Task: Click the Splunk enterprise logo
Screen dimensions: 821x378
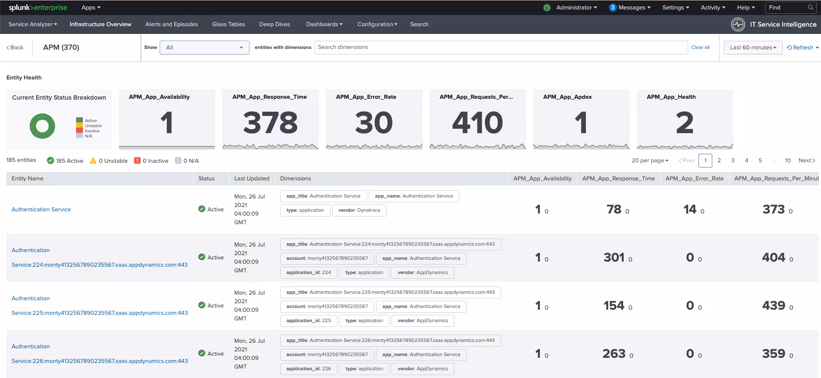Action: click(x=38, y=7)
